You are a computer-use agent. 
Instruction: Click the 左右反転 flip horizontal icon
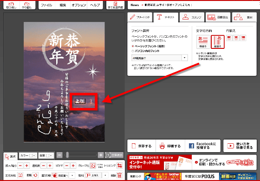(x=20, y=175)
